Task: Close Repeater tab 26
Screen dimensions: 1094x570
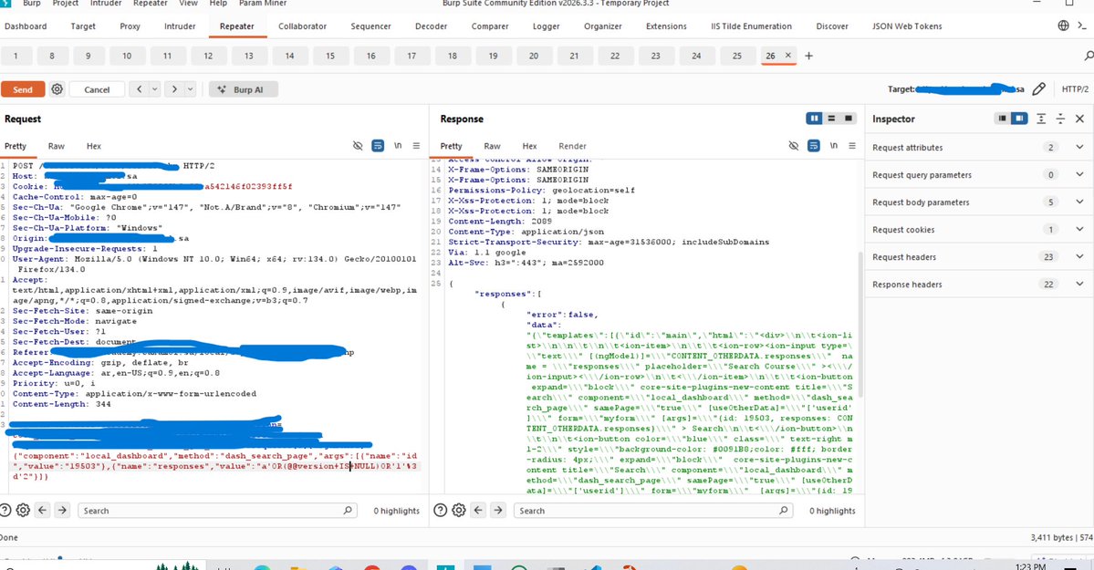Action: [x=787, y=55]
